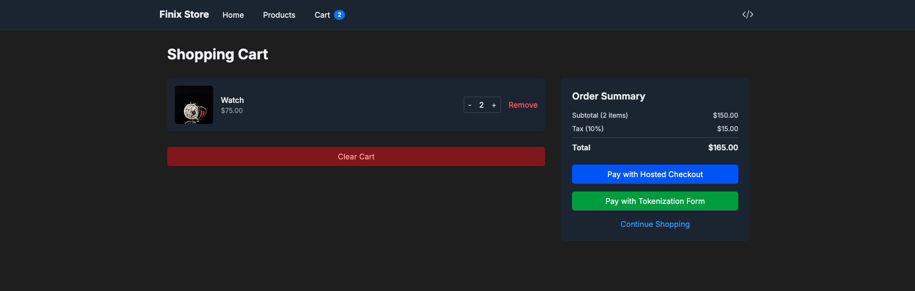
Task: Click the Total line showing $165.00
Action: pyautogui.click(x=722, y=147)
